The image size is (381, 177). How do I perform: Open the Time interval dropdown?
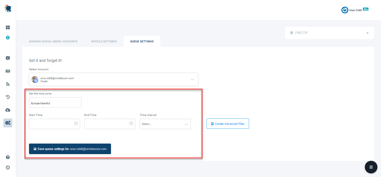click(x=165, y=124)
